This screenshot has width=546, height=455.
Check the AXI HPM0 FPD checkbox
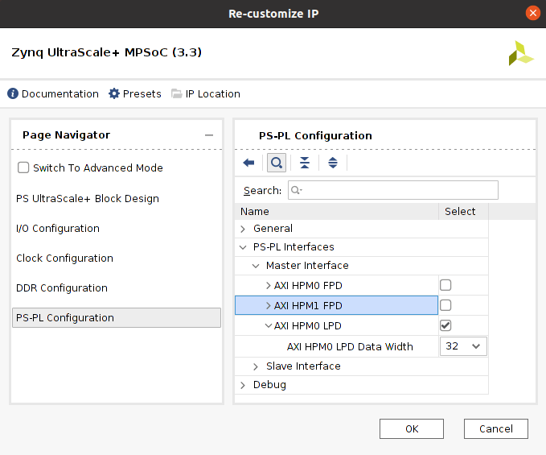[x=445, y=285]
